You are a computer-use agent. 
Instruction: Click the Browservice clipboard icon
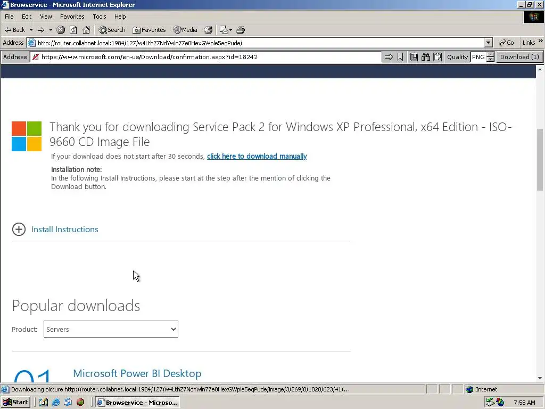click(437, 57)
